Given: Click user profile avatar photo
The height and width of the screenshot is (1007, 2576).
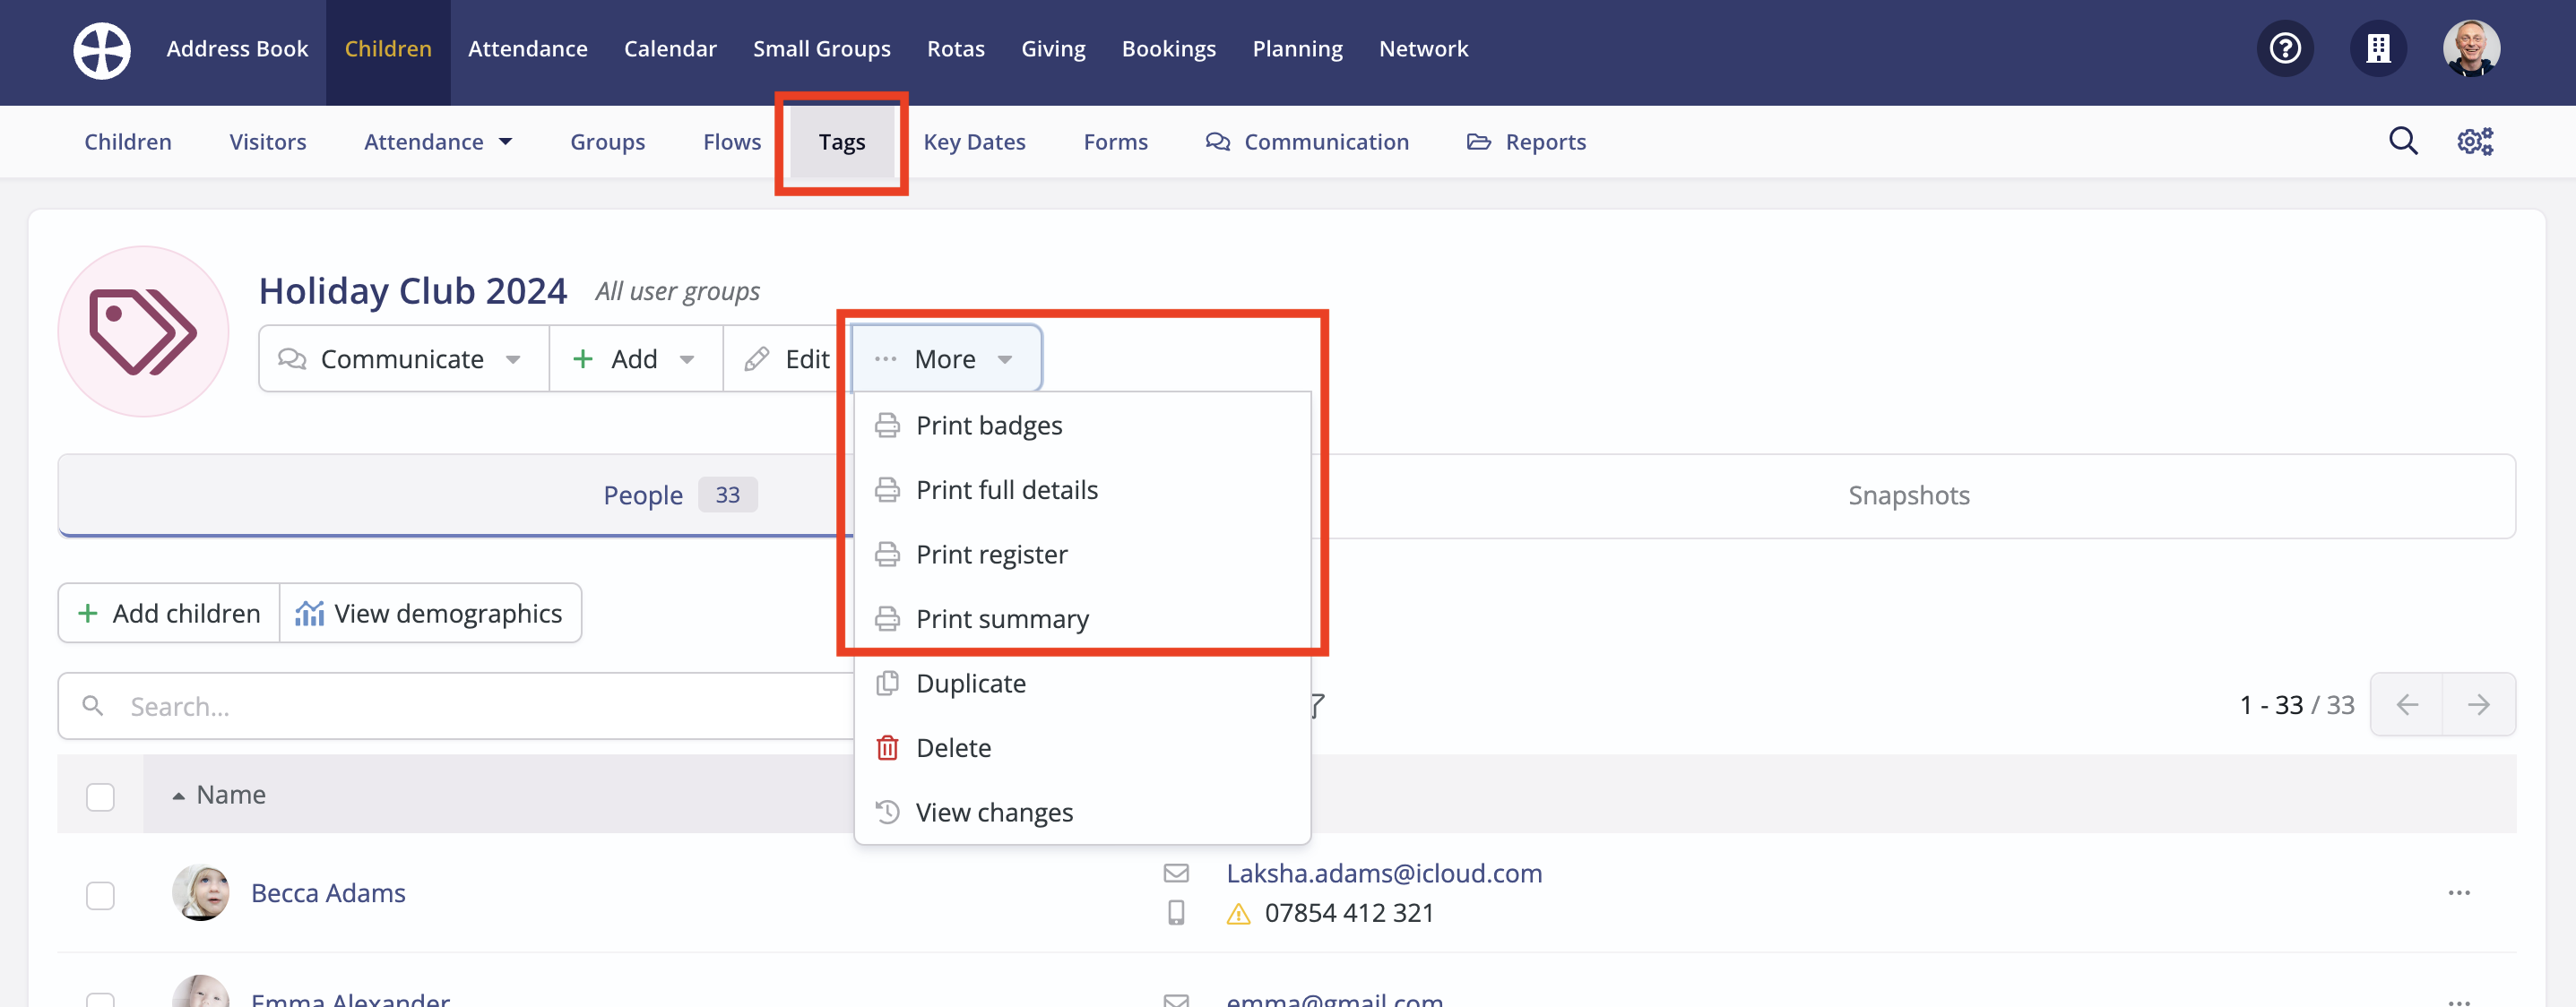Looking at the screenshot, I should 2470,48.
